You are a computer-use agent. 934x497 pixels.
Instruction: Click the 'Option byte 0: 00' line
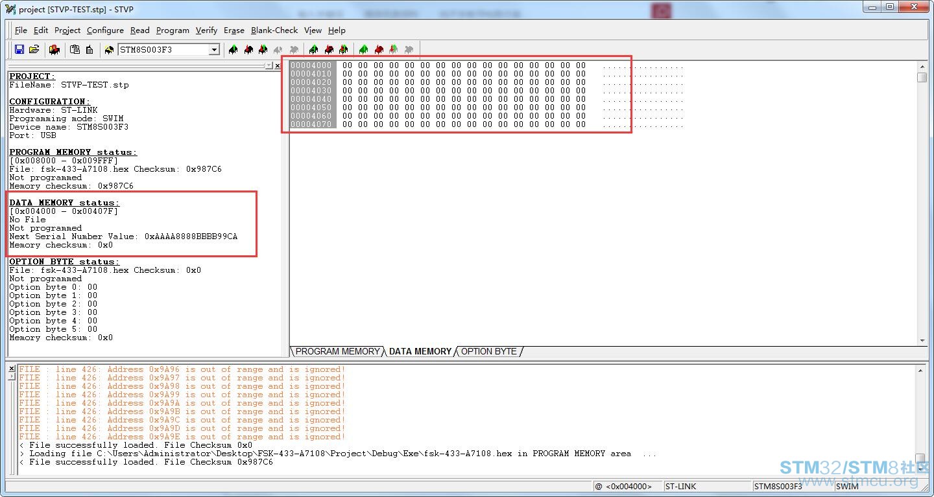pos(53,287)
